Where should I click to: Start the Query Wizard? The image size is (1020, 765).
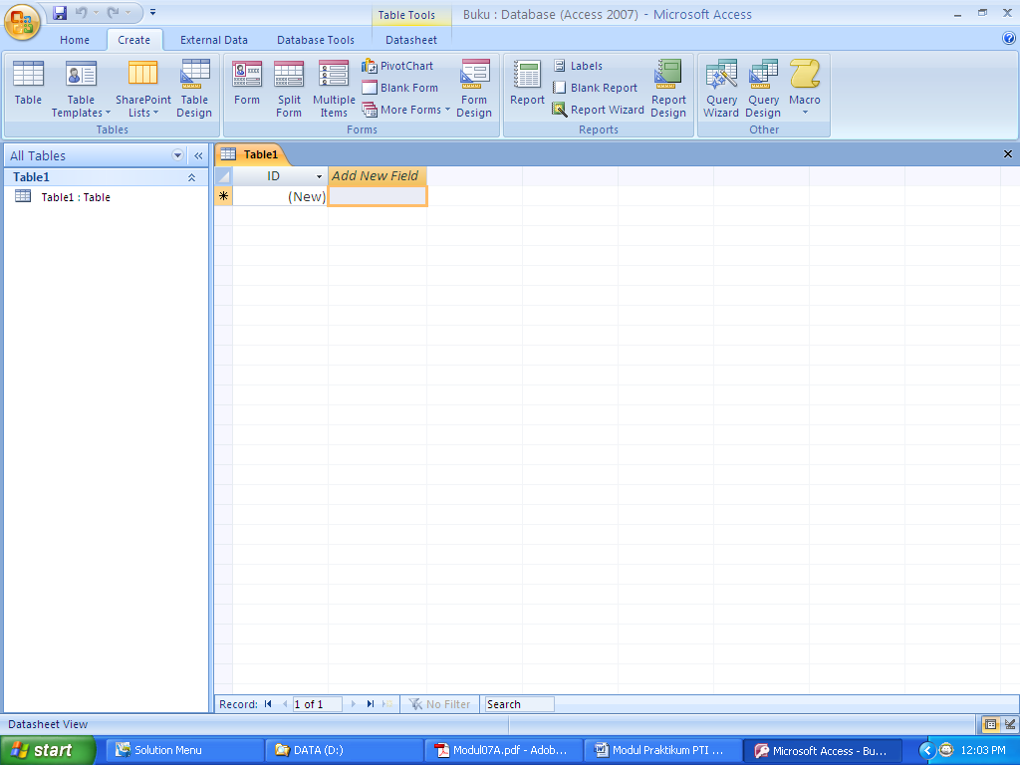point(721,89)
